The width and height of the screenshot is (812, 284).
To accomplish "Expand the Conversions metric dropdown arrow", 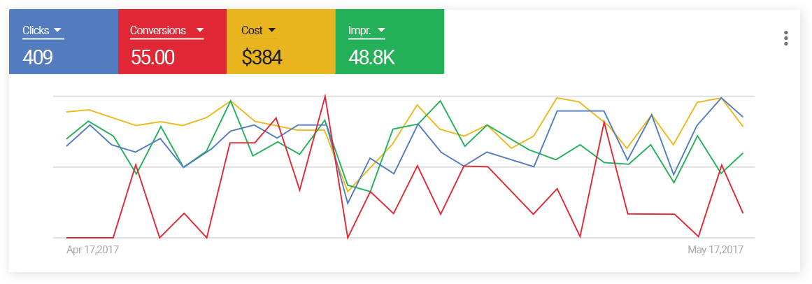I will pyautogui.click(x=199, y=30).
